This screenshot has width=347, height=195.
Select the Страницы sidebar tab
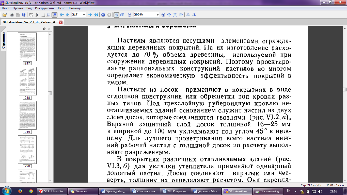pyautogui.click(x=4, y=41)
